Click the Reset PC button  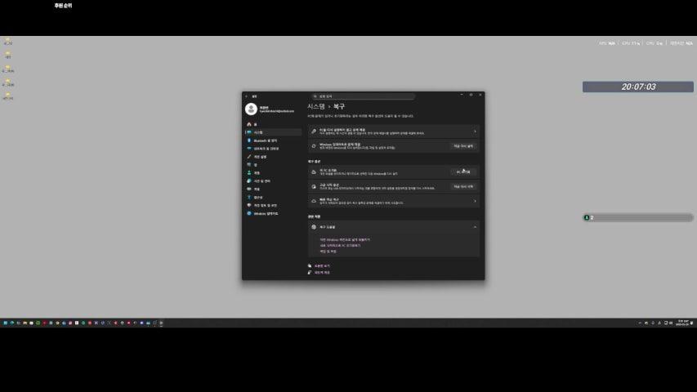point(463,172)
